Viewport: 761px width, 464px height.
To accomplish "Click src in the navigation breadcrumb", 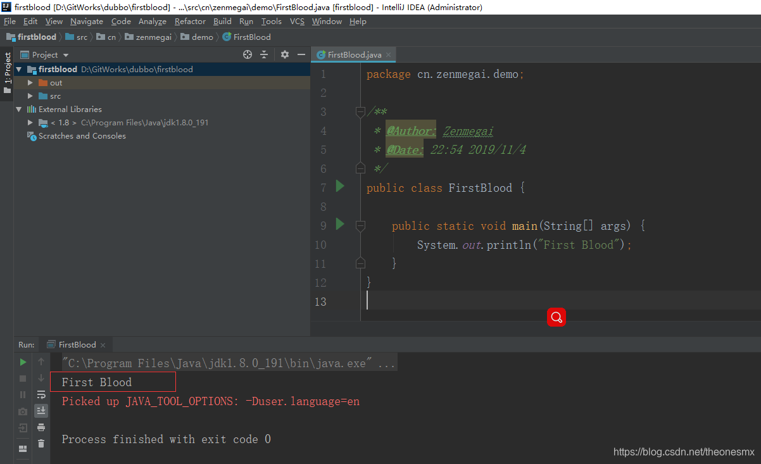I will click(77, 37).
